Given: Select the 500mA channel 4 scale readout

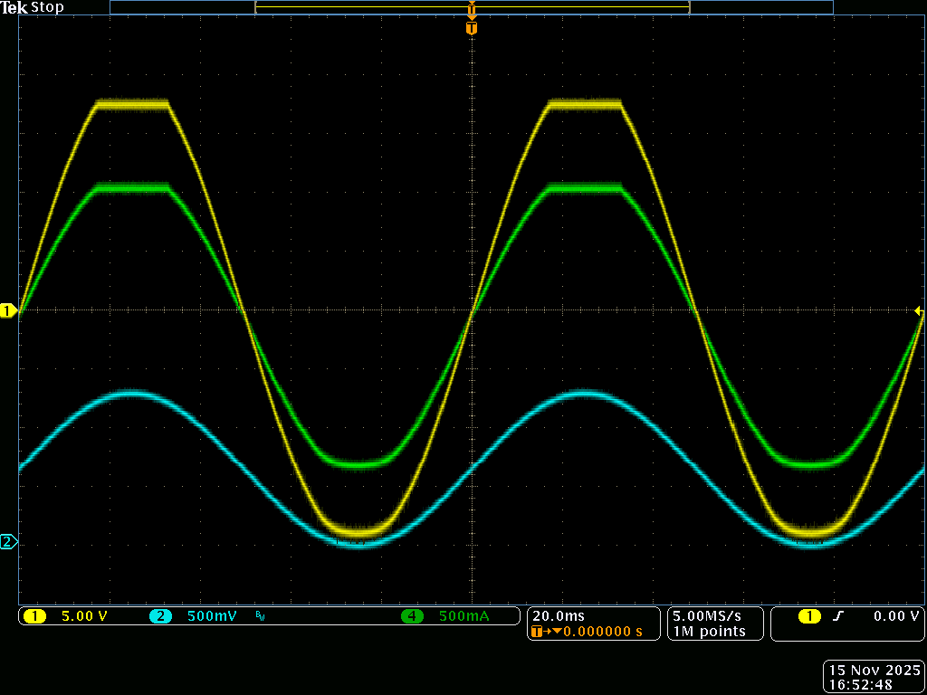Looking at the screenshot, I should (463, 616).
